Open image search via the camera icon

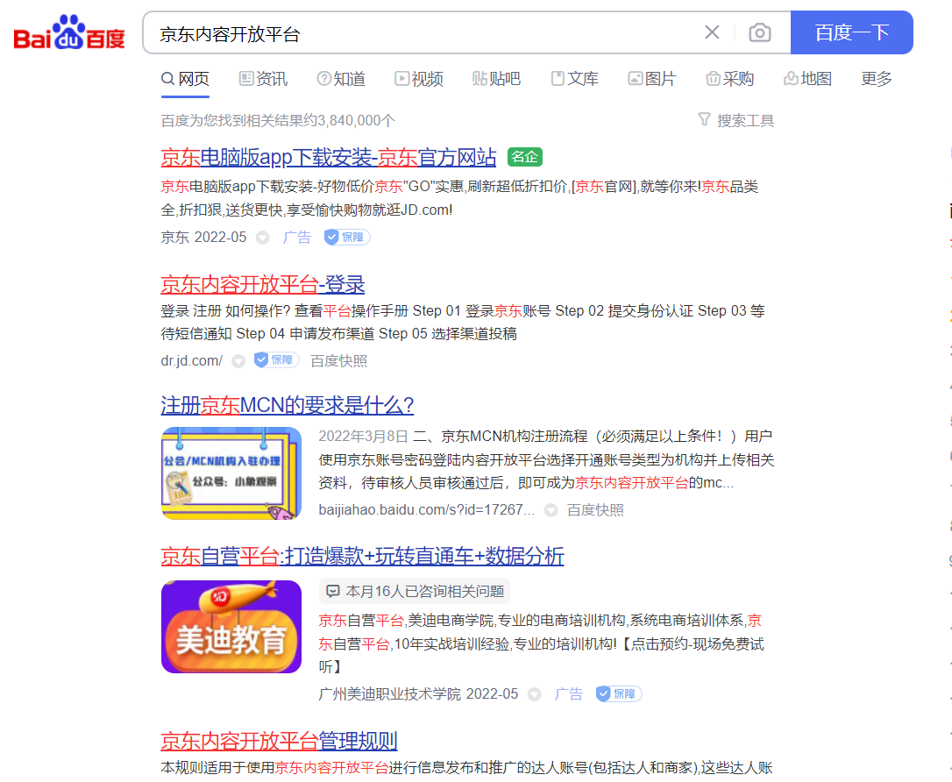click(x=759, y=32)
